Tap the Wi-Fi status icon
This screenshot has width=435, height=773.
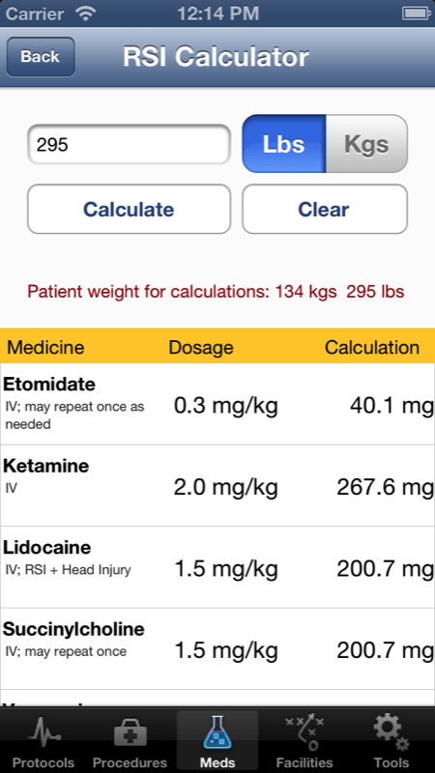[86, 14]
